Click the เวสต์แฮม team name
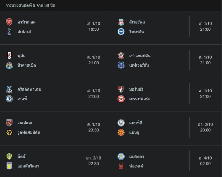 tap(26, 123)
